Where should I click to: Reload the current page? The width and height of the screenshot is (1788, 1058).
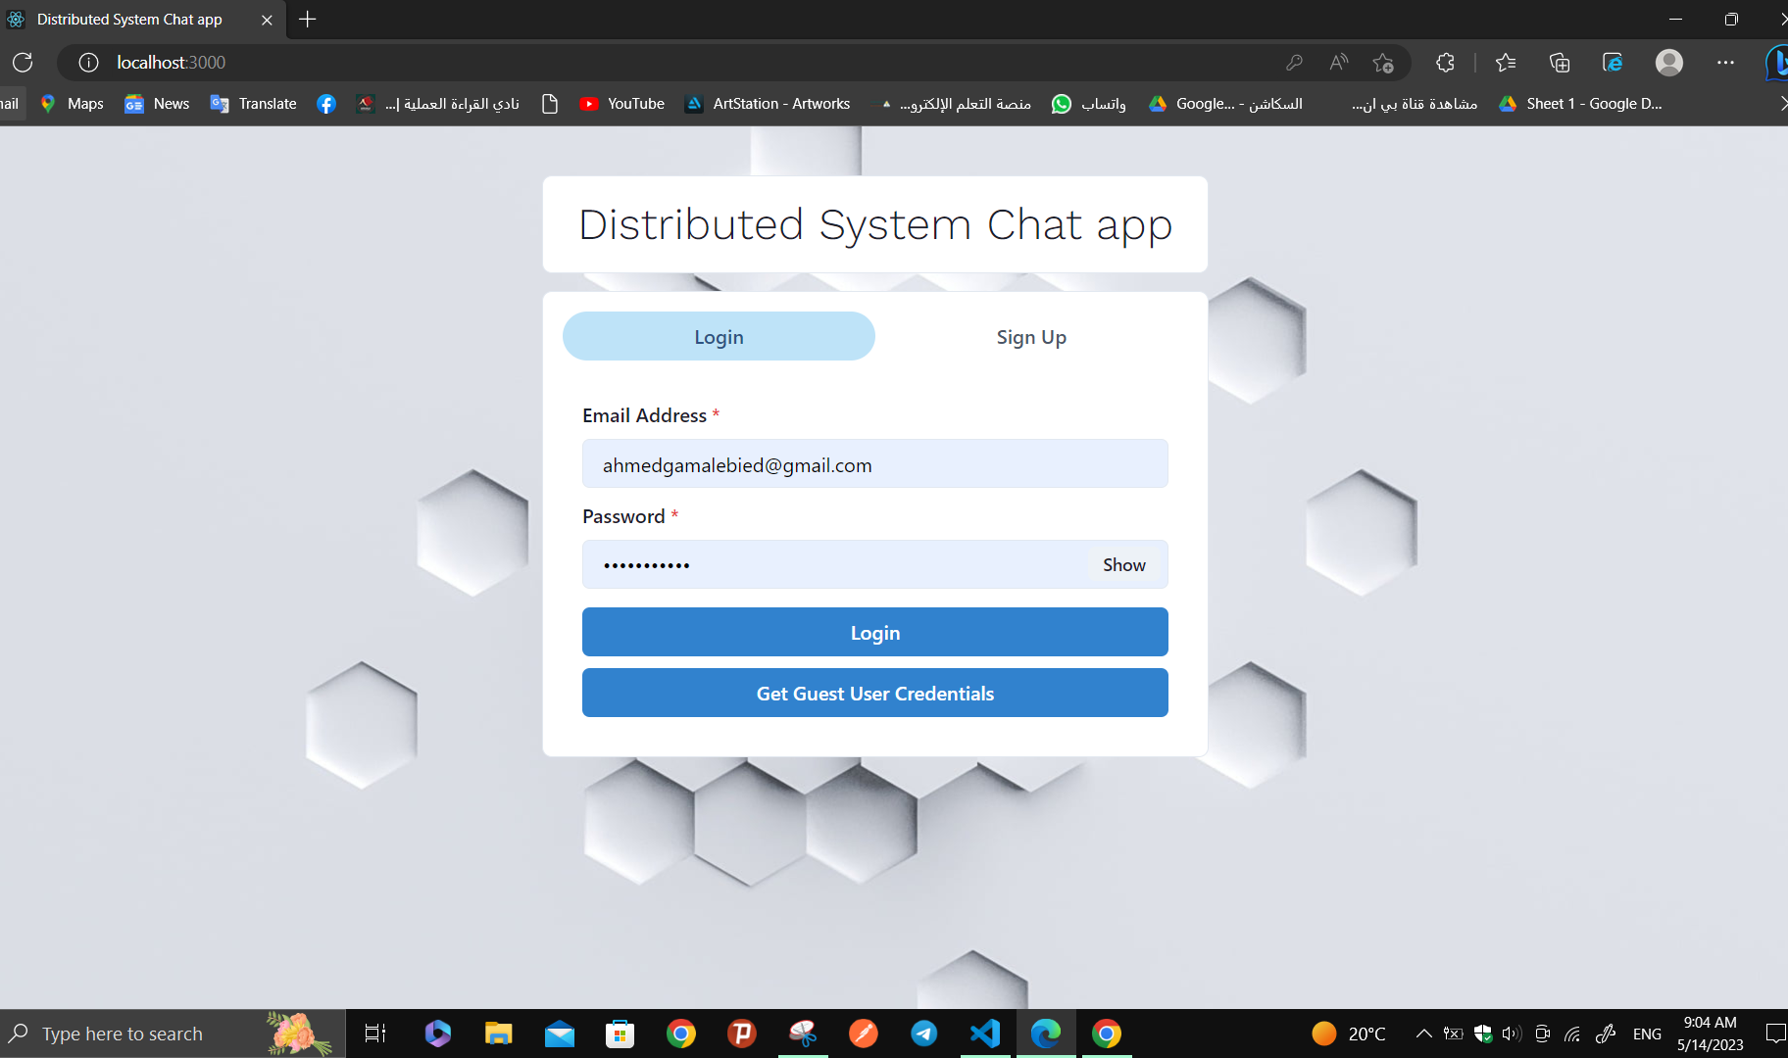coord(23,62)
